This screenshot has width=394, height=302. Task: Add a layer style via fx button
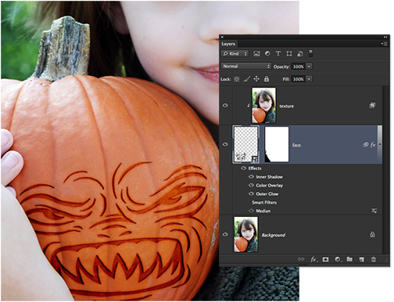tap(313, 259)
